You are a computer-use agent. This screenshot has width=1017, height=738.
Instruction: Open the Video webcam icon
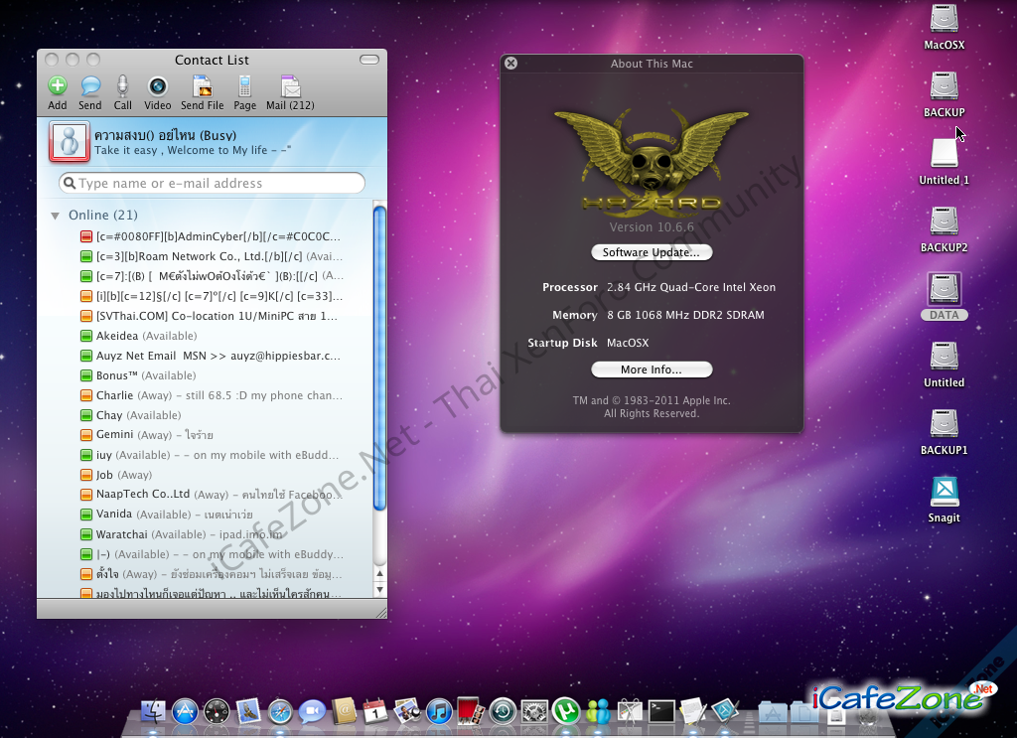pos(157,87)
